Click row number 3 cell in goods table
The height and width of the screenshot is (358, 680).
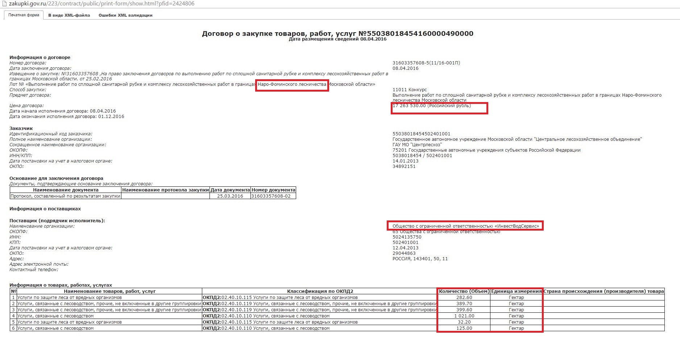coord(13,309)
